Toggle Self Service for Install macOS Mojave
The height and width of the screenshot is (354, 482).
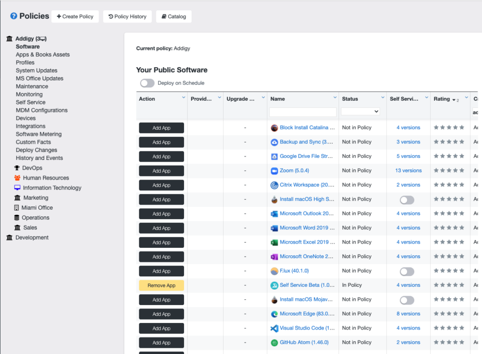point(407,300)
